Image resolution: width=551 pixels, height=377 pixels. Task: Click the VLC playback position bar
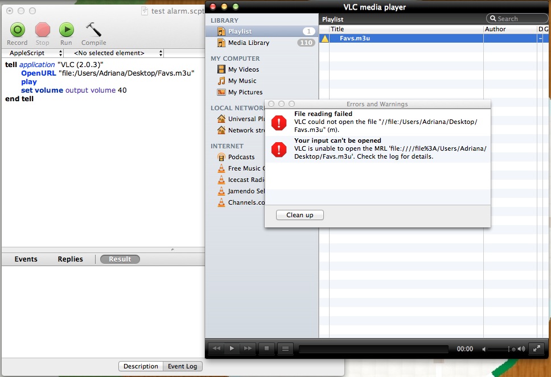pos(373,349)
